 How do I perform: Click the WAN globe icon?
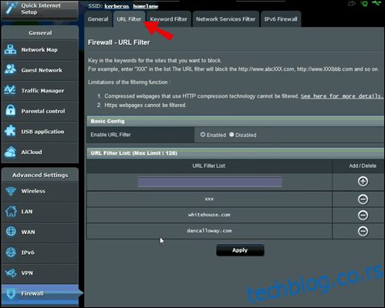pyautogui.click(x=11, y=232)
